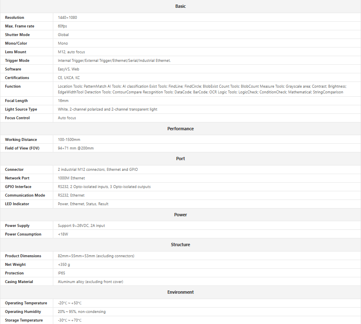This screenshot has height=324, width=361.
Task: Click the EasyVS, Web software value
Action: click(x=68, y=69)
